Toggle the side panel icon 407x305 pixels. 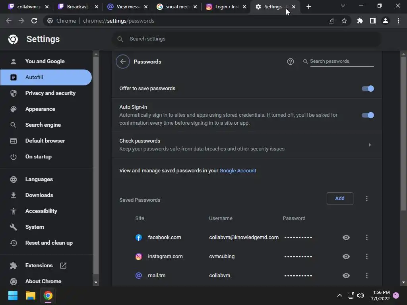[x=373, y=21]
